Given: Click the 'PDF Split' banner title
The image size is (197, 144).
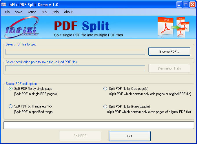Looking at the screenshot, I should pyautogui.click(x=82, y=26).
